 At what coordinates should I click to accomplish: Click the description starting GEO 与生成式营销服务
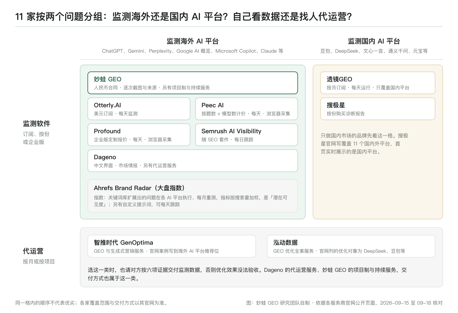[x=156, y=251]
